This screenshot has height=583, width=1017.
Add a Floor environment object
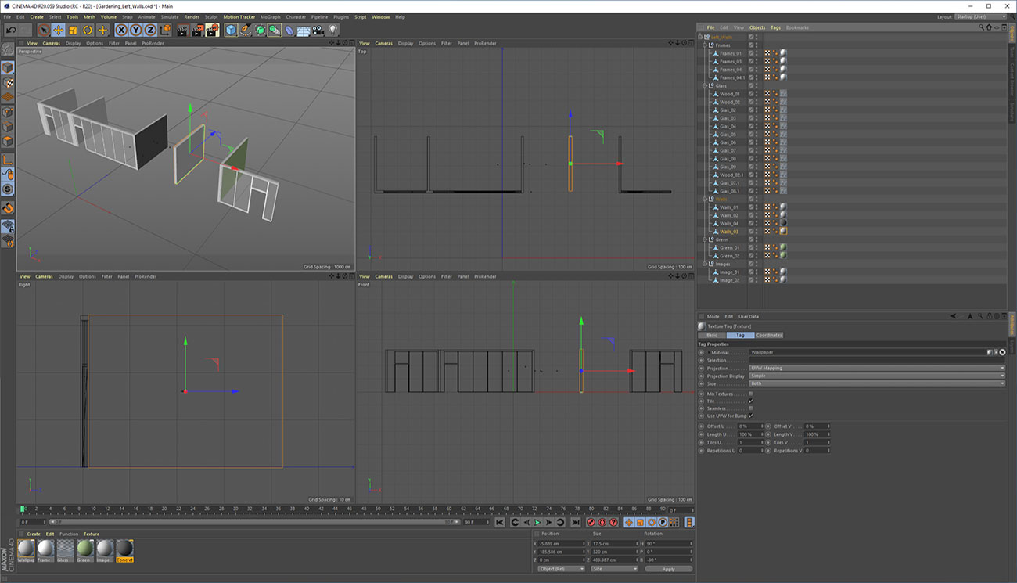[x=304, y=30]
